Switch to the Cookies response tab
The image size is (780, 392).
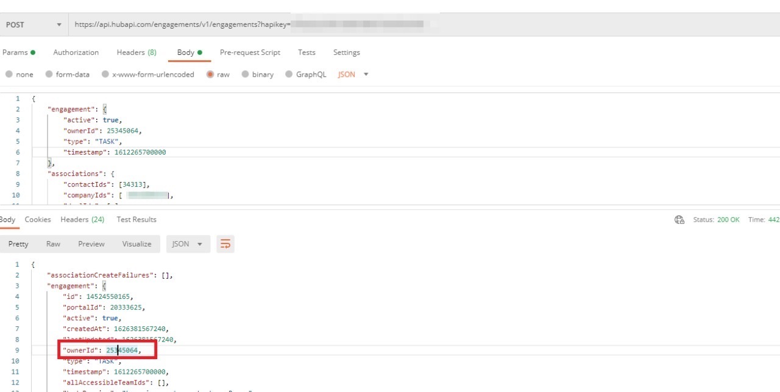(38, 220)
